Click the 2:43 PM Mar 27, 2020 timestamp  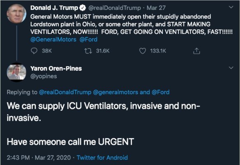(39, 158)
